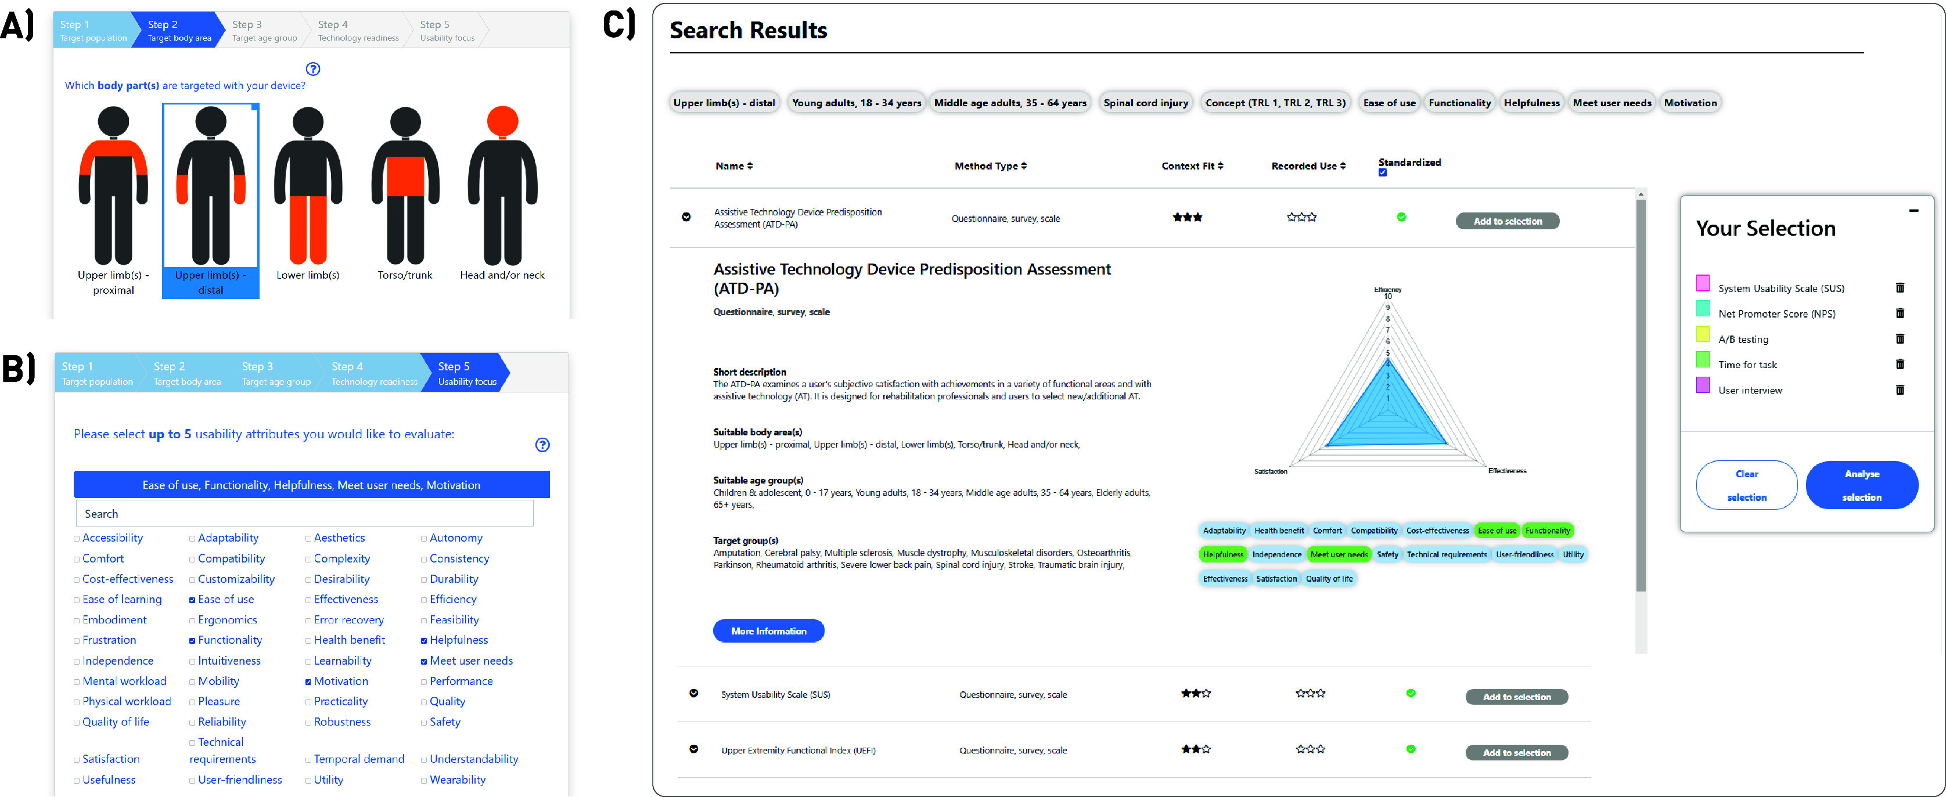Viewport: 1946px width, 797px height.
Task: Click pink swatch for System Usability Scale
Action: point(1703,283)
